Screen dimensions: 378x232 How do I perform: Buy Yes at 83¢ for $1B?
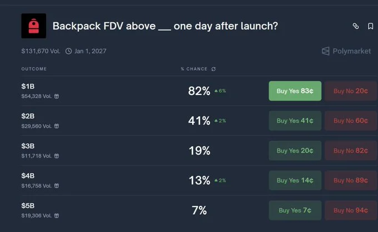(x=295, y=91)
